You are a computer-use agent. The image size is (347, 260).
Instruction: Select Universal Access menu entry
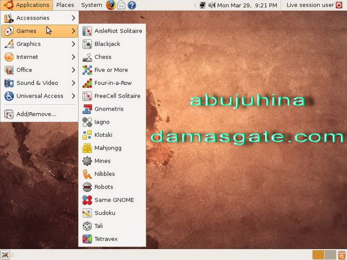(39, 96)
